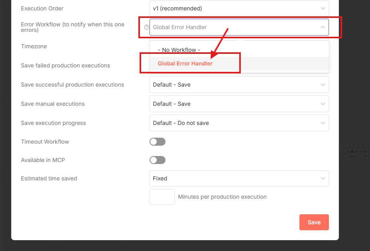
Task: Click the Minutes per production execution input box
Action: (162, 197)
